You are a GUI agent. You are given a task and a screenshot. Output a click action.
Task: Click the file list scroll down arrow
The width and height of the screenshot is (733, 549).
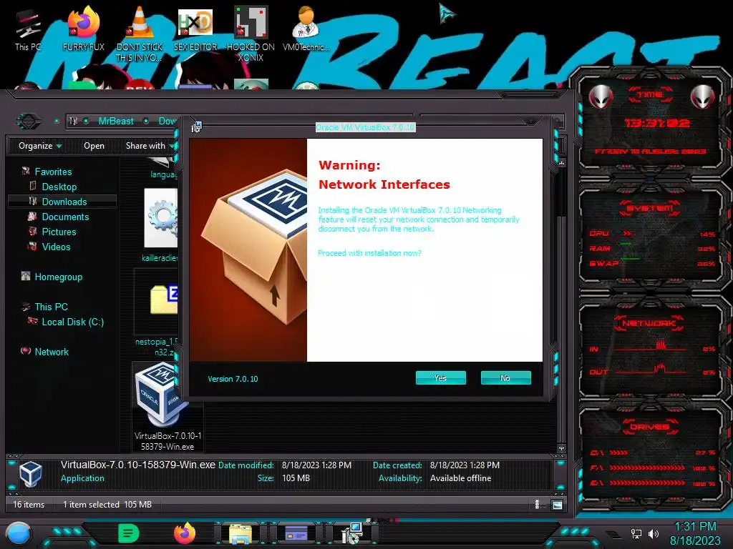click(561, 448)
